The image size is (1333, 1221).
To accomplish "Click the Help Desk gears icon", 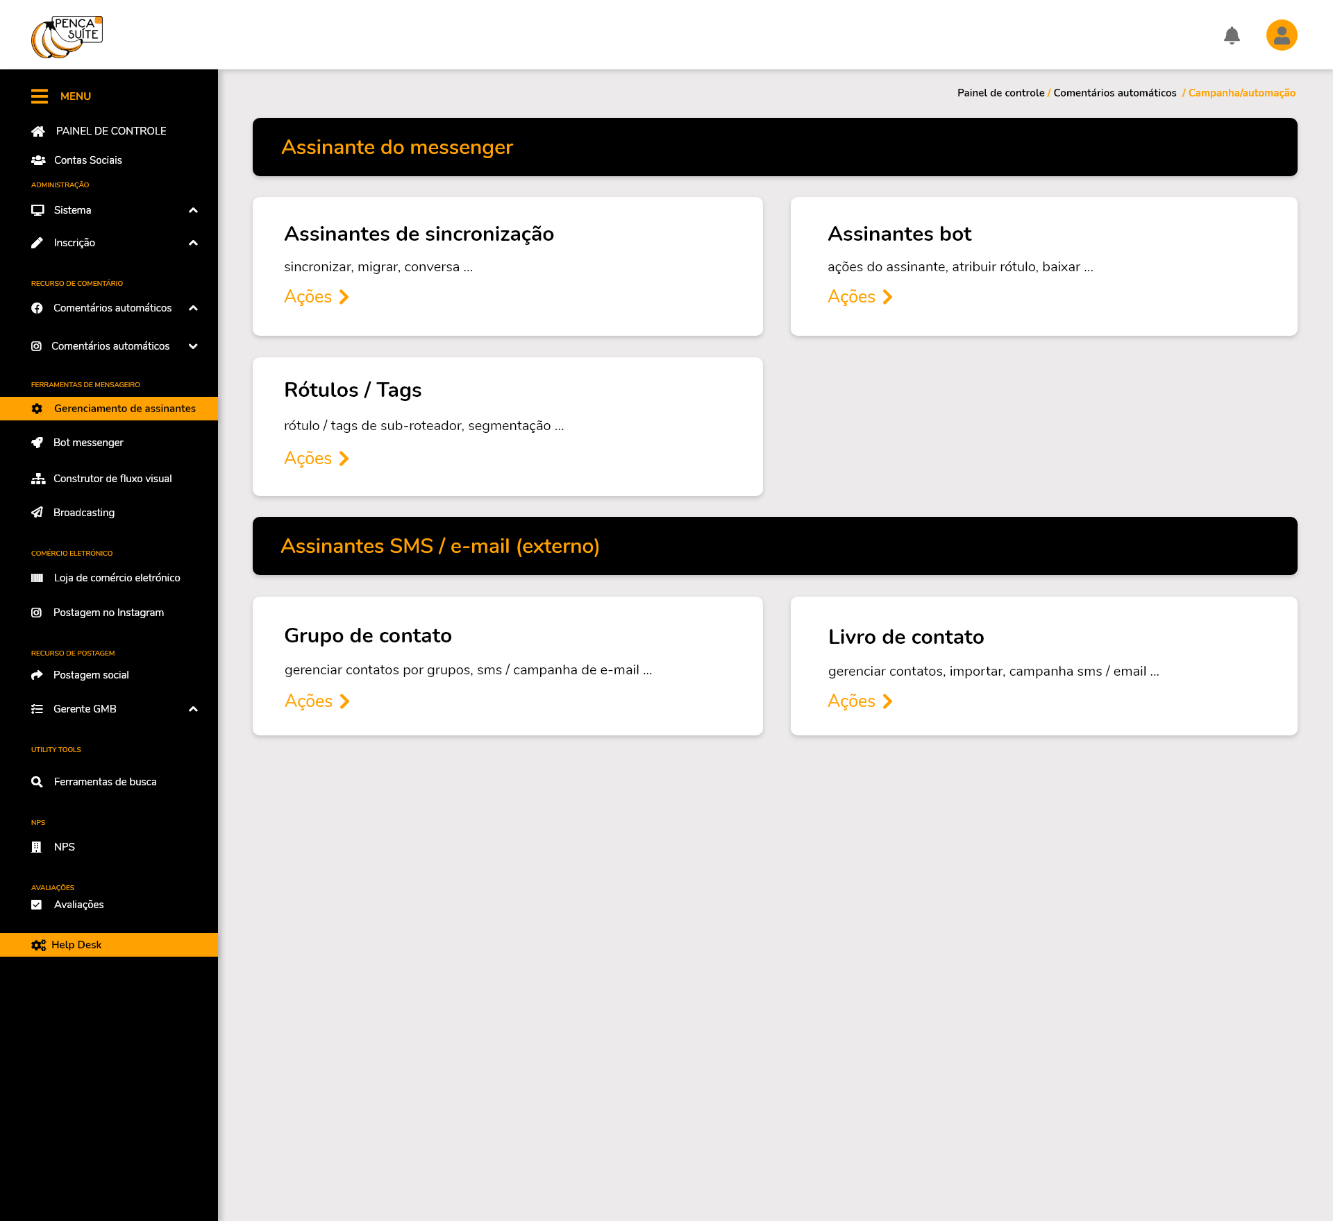I will point(38,945).
